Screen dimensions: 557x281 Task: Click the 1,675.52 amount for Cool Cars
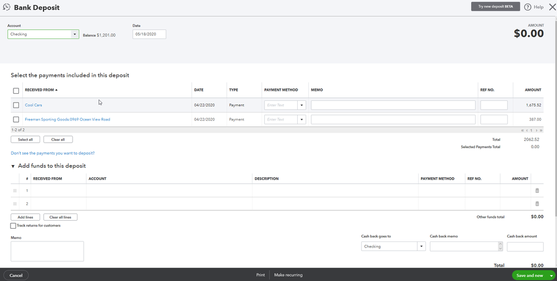[x=534, y=105]
